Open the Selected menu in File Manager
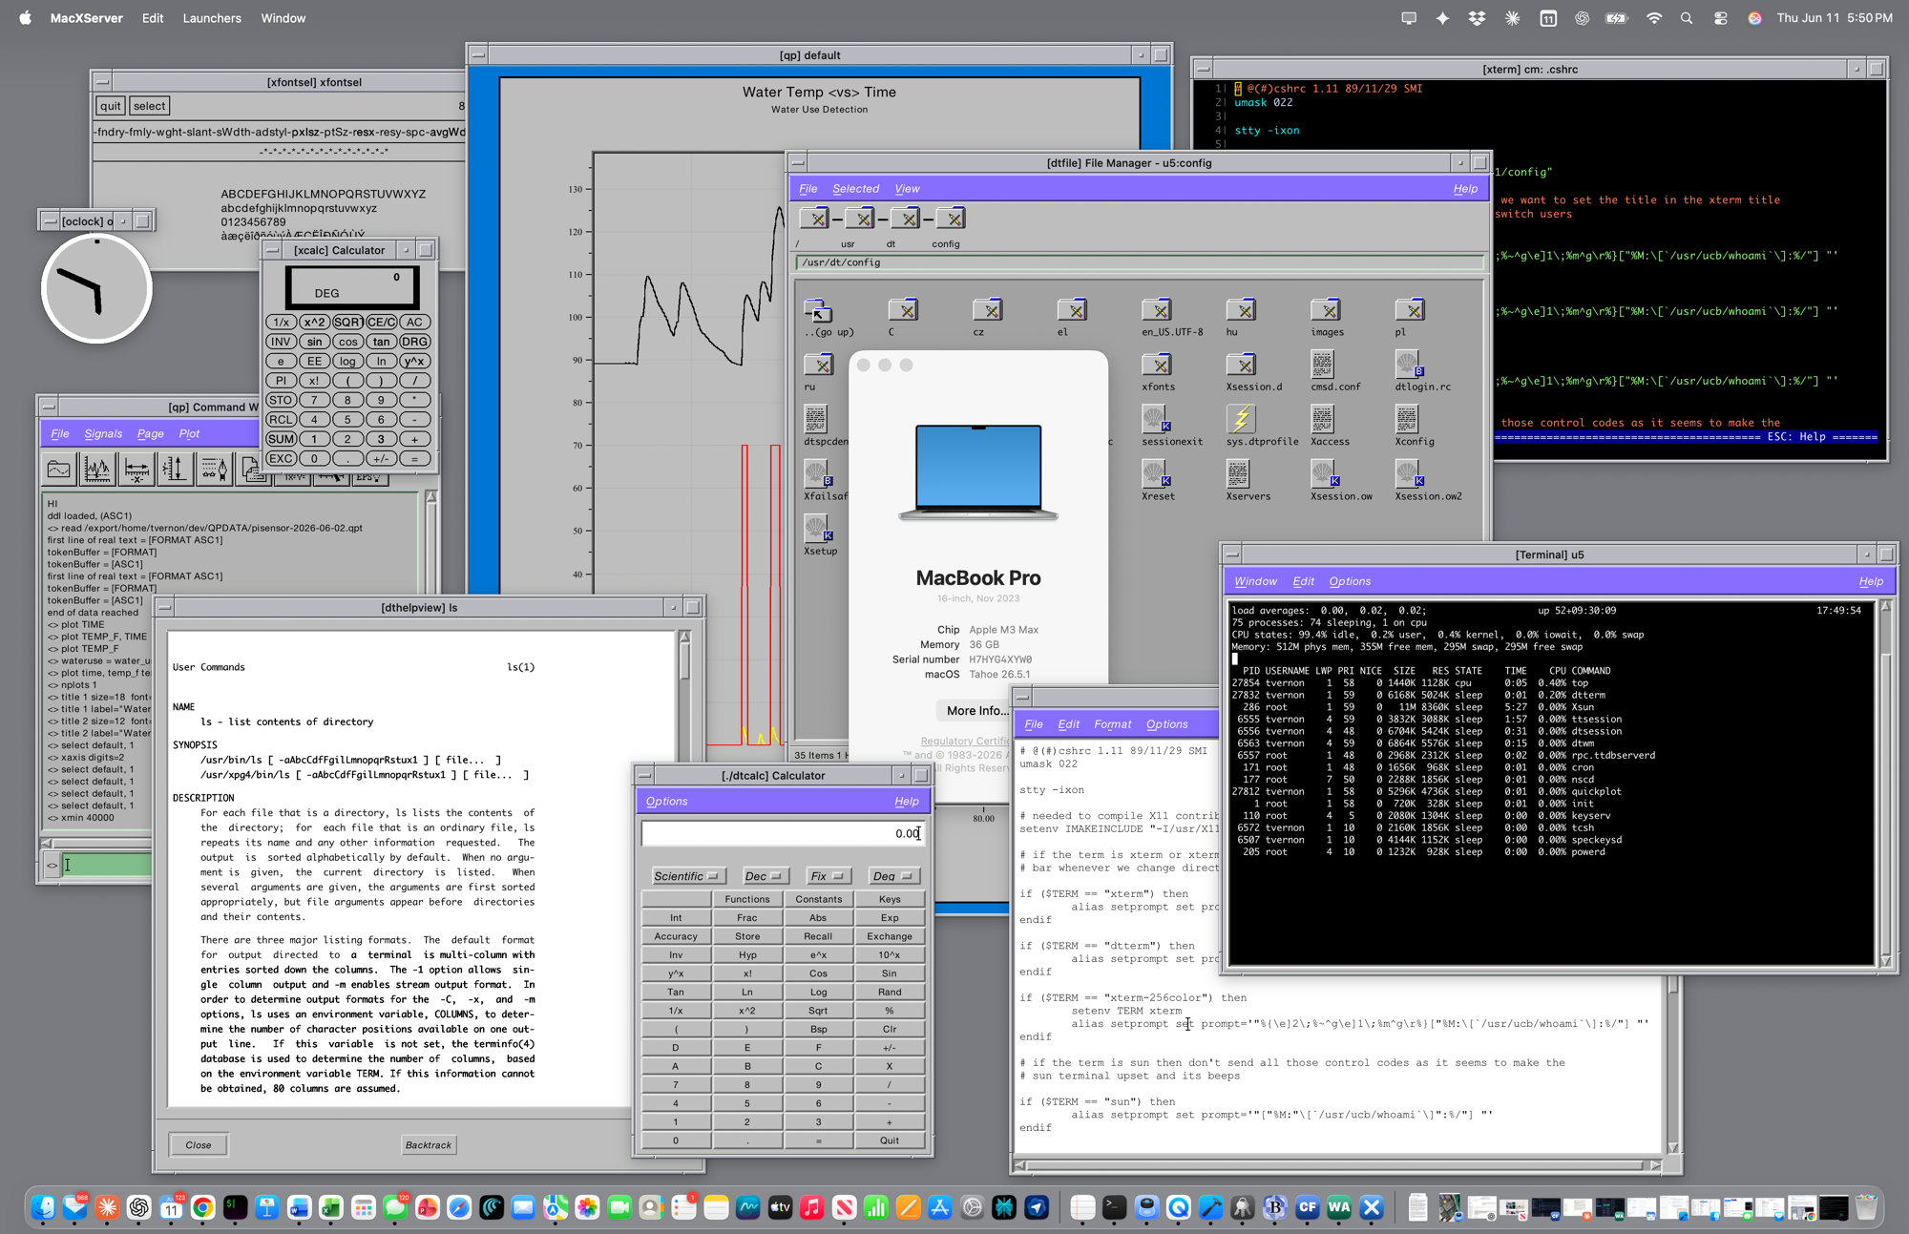Screen dimensions: 1909x1234 (x=855, y=189)
